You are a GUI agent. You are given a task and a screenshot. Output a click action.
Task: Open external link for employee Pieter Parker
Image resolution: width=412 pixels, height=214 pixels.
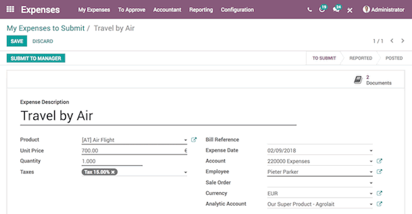tap(379, 172)
